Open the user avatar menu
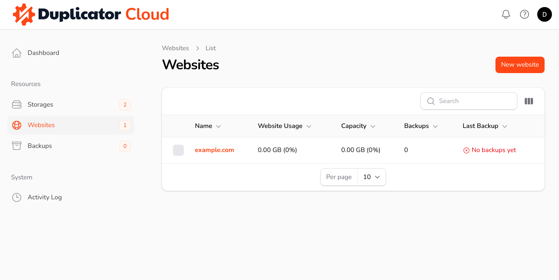The width and height of the screenshot is (559, 280). click(x=544, y=14)
